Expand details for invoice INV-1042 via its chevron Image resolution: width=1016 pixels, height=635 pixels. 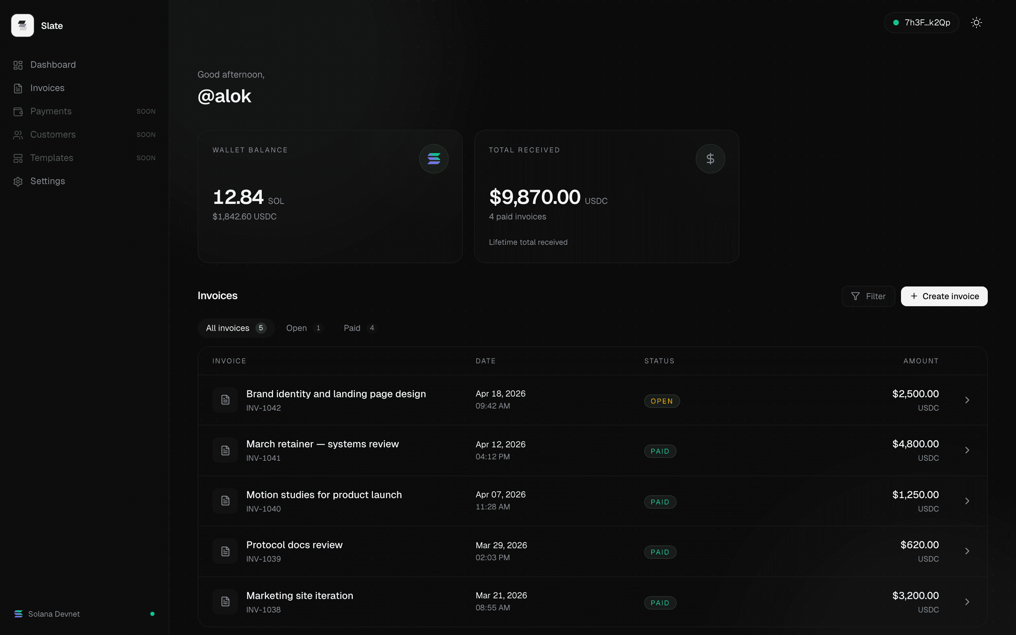pyautogui.click(x=967, y=400)
